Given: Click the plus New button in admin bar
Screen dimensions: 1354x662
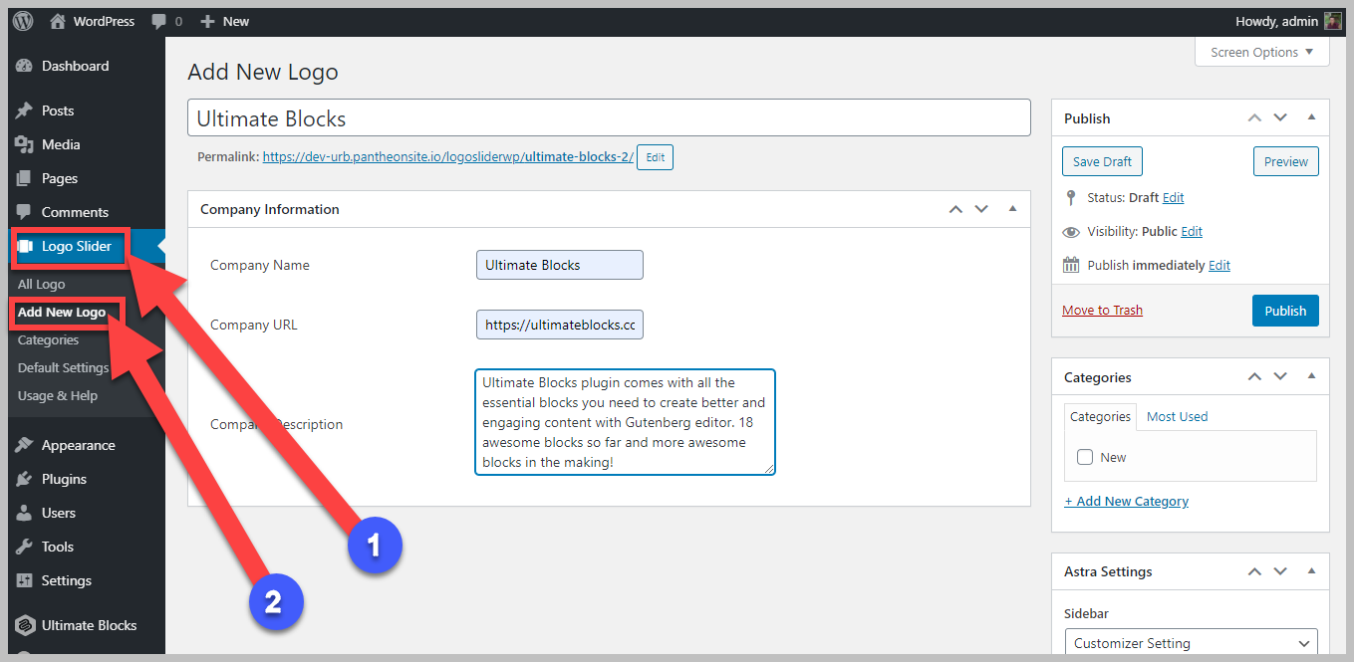Looking at the screenshot, I should tap(224, 21).
